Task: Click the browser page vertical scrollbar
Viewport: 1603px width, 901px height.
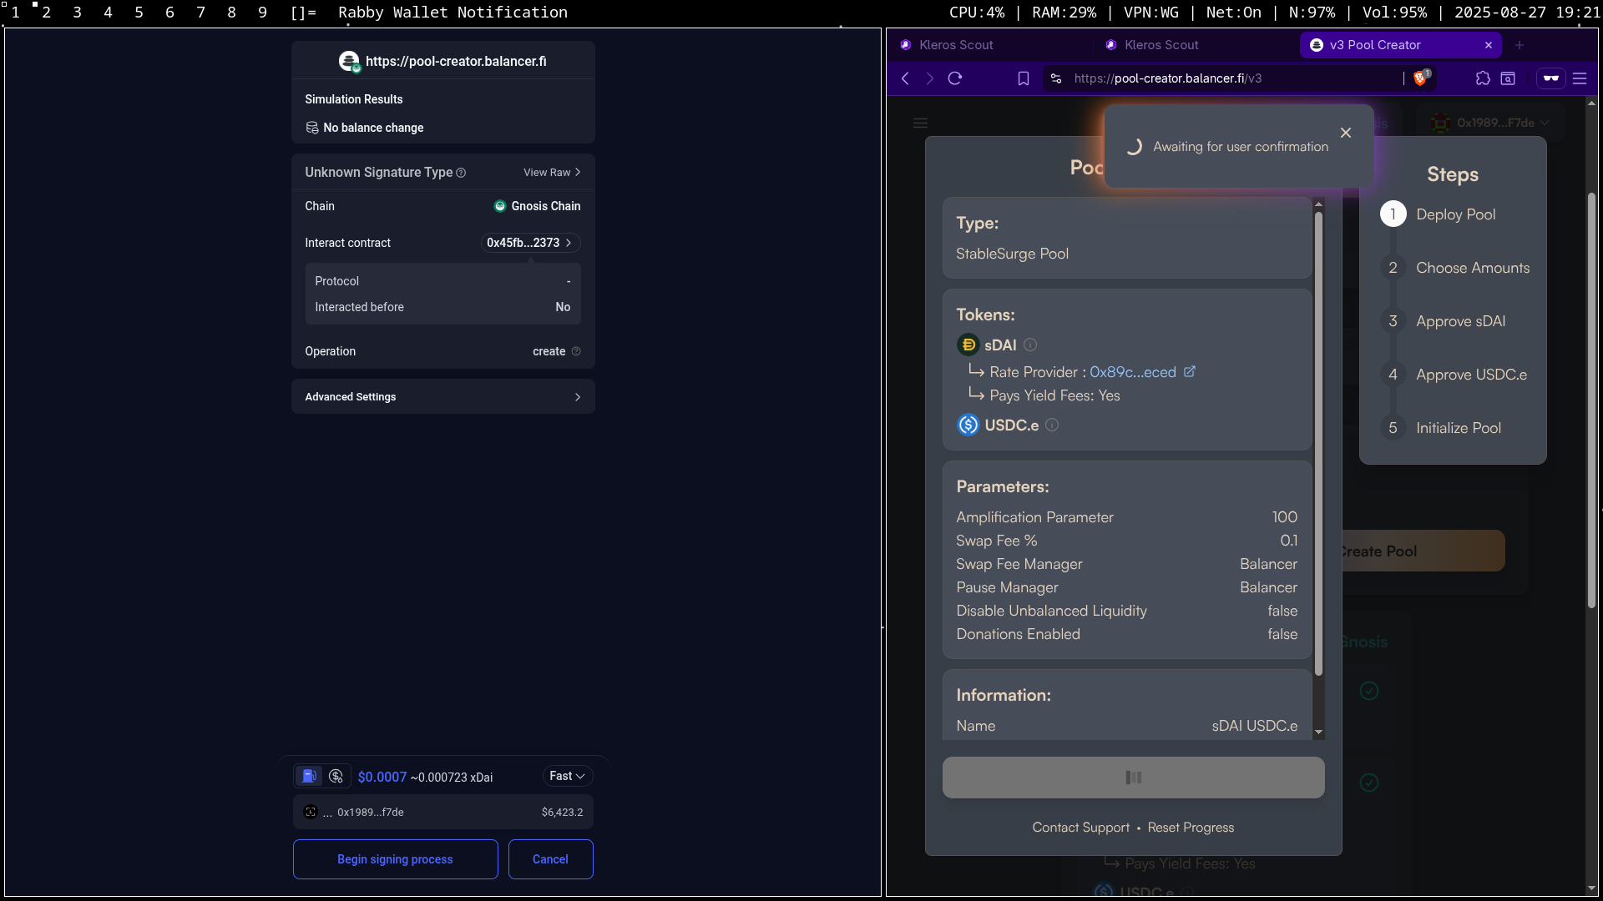Action: click(x=1591, y=400)
